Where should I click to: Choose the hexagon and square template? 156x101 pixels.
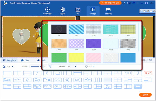[128, 73]
